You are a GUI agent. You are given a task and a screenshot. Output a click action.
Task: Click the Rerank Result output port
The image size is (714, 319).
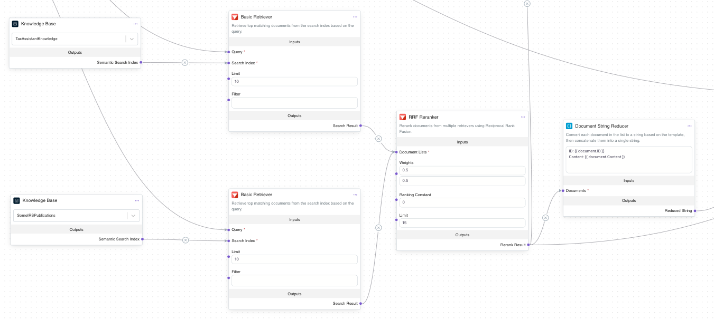click(528, 245)
